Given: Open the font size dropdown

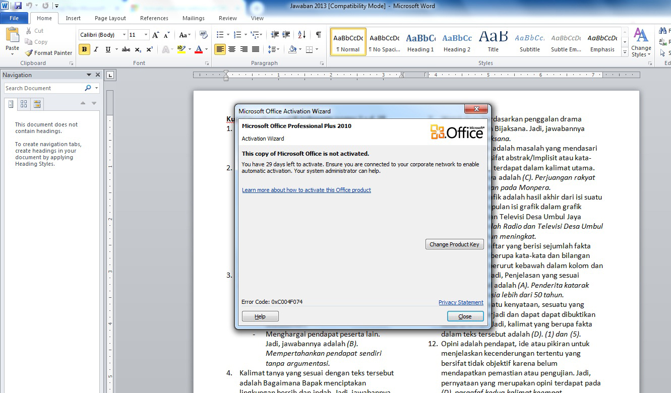Looking at the screenshot, I should point(146,35).
